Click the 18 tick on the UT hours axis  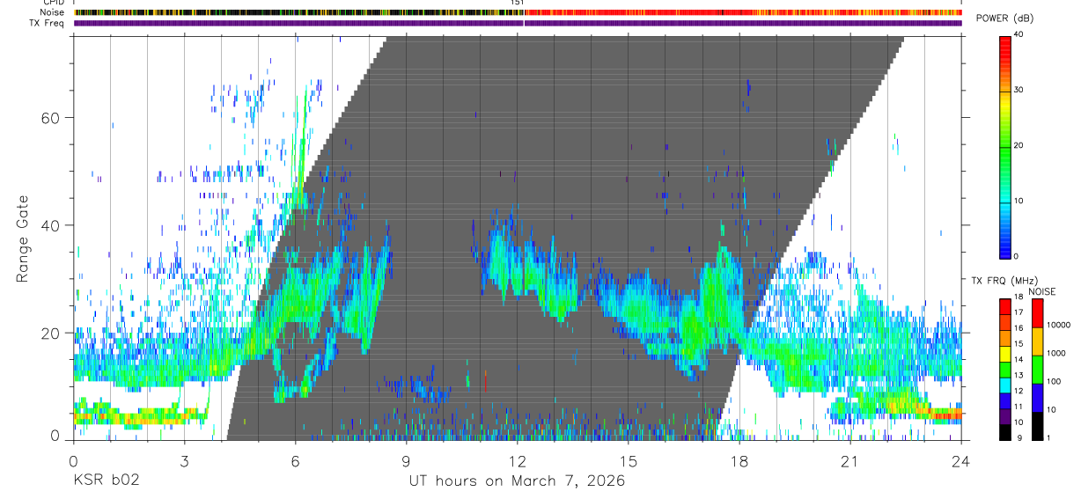pyautogui.click(x=739, y=460)
